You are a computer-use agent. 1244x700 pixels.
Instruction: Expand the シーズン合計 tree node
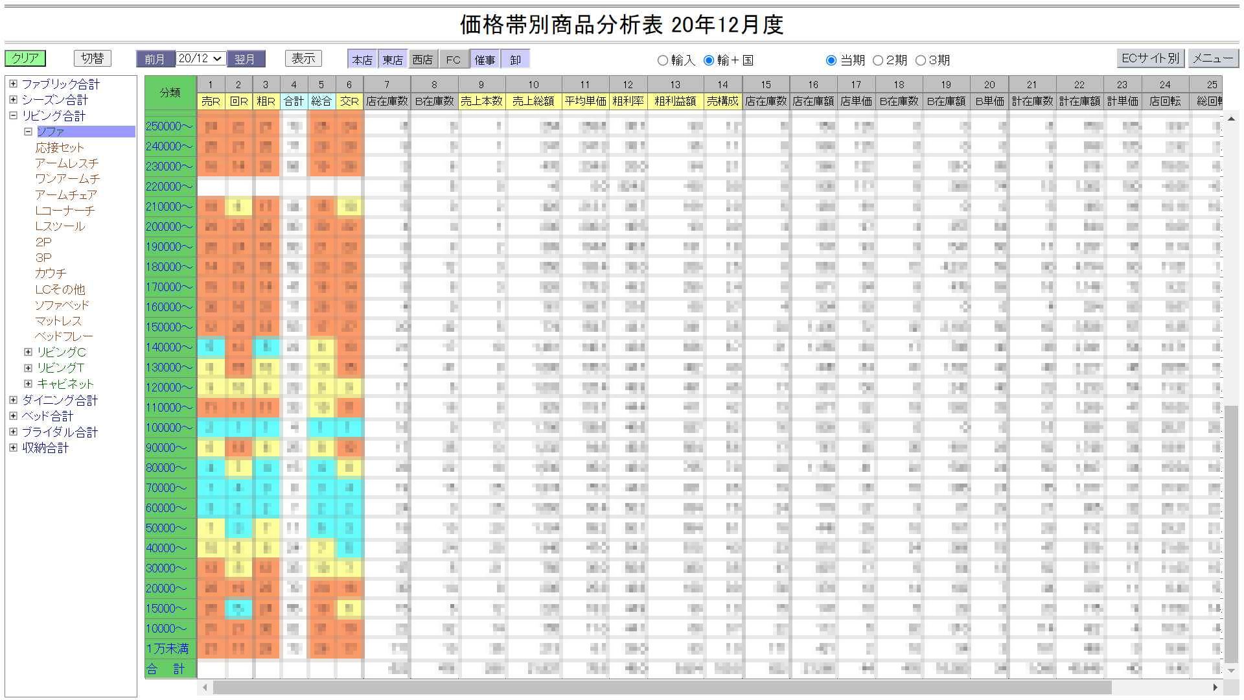tap(13, 99)
